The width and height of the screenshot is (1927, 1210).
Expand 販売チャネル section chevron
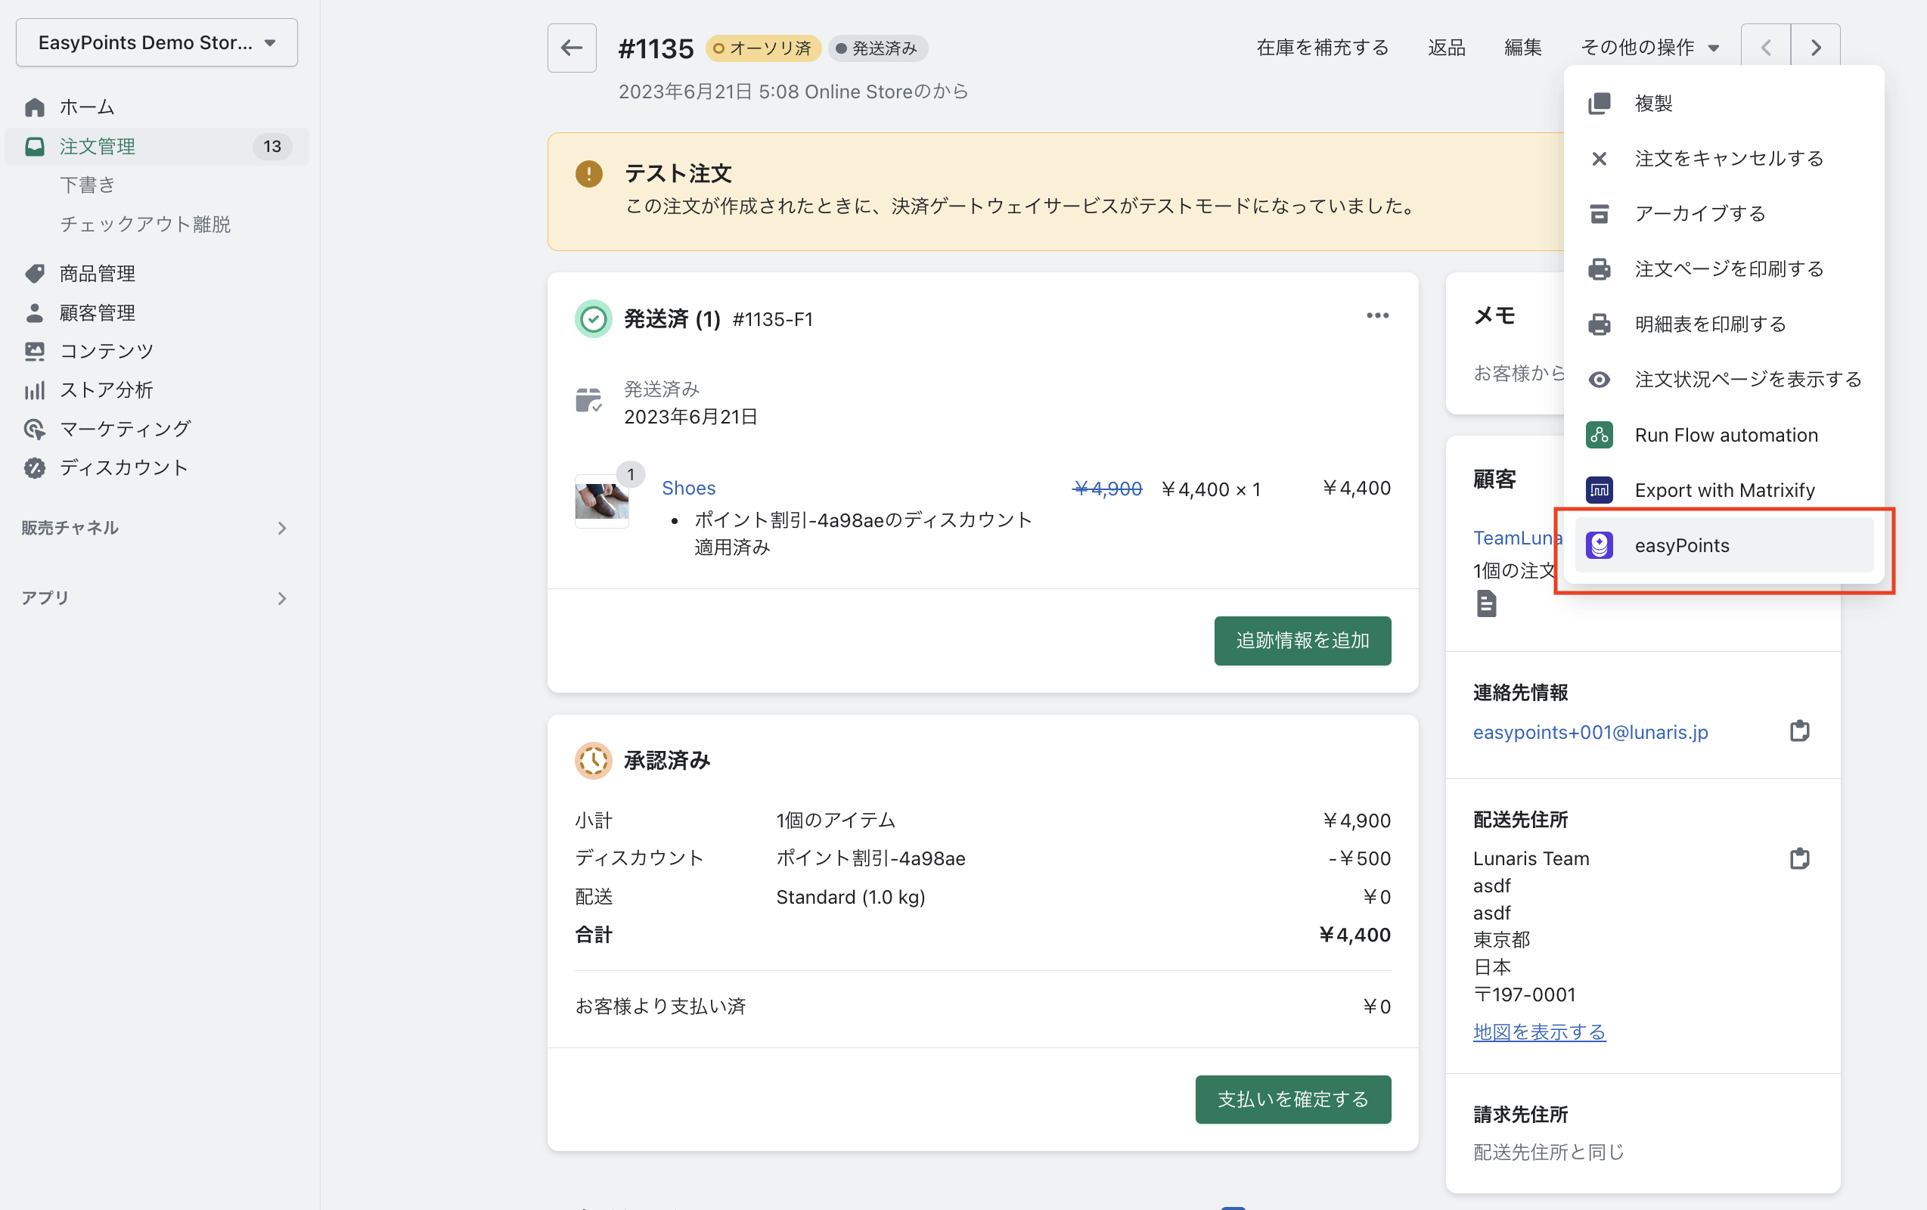281,528
